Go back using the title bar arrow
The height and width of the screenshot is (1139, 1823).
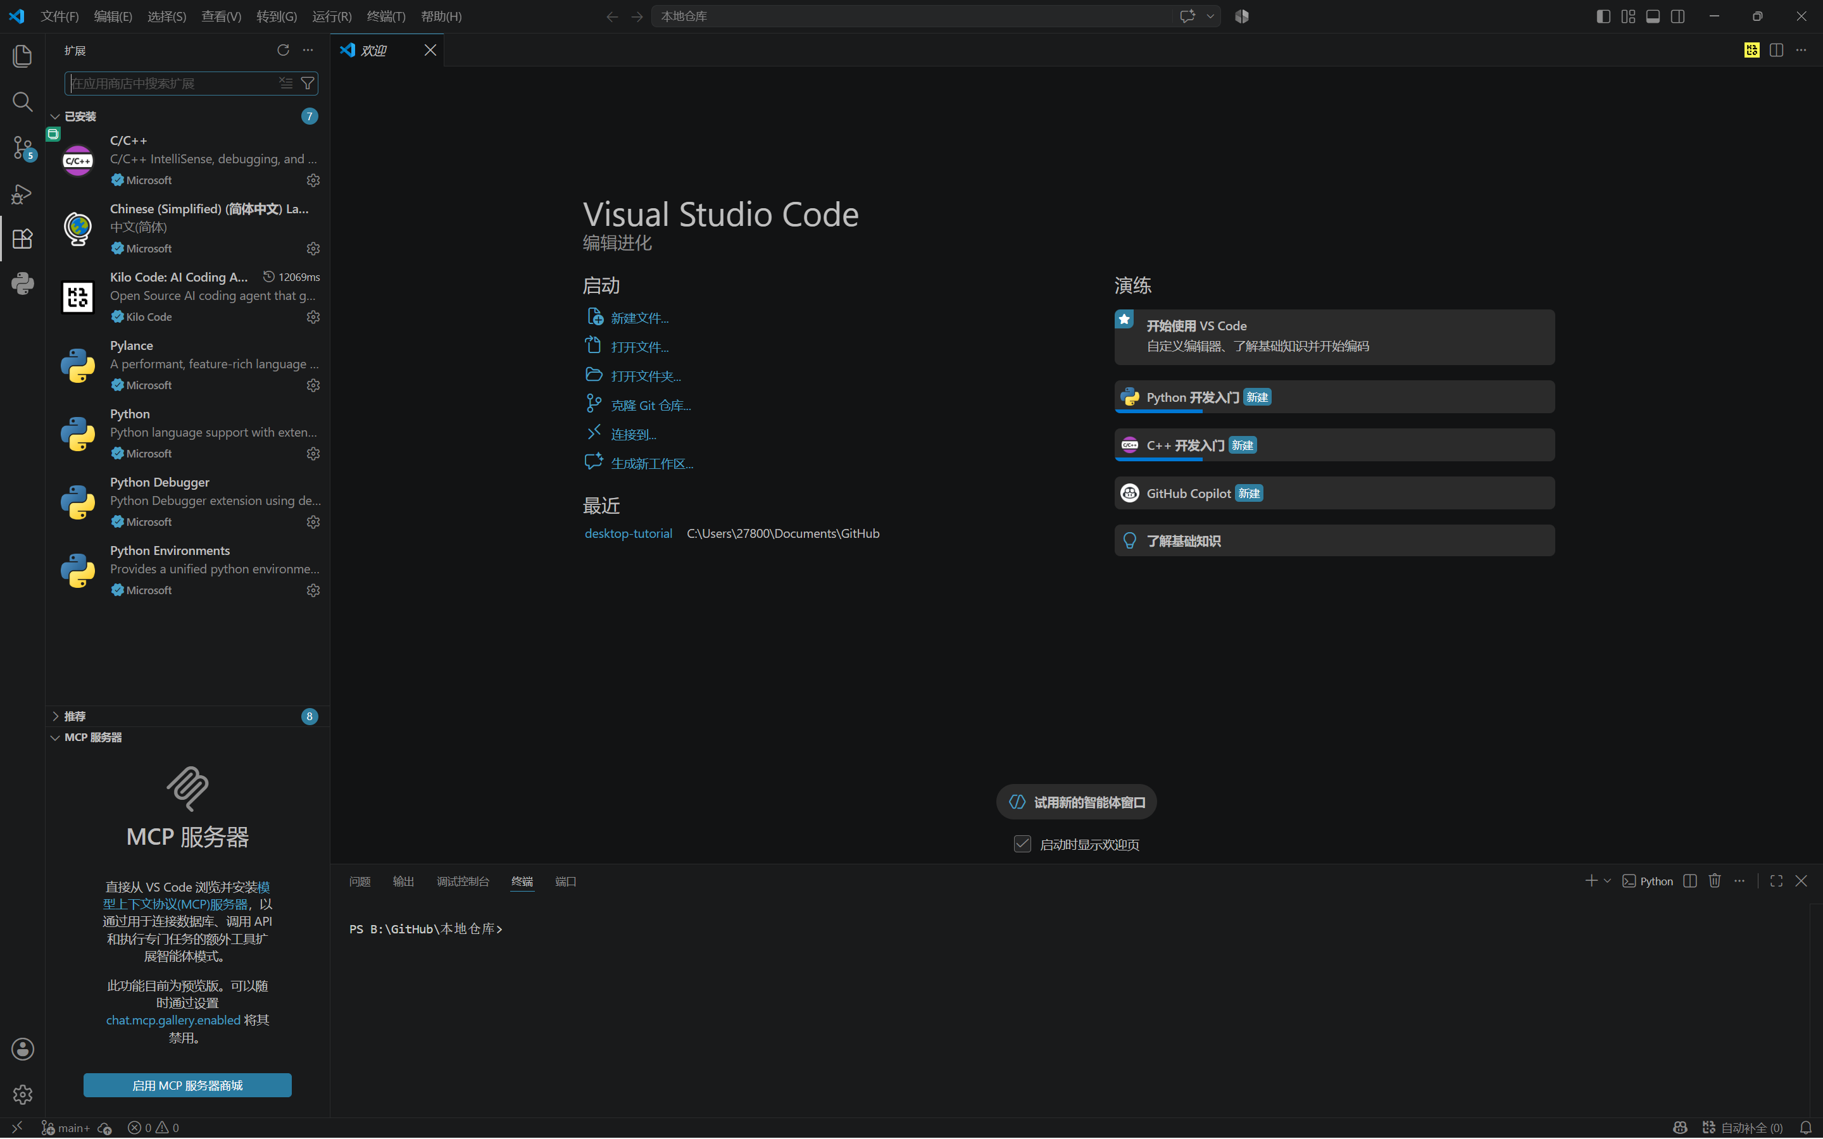pos(613,16)
